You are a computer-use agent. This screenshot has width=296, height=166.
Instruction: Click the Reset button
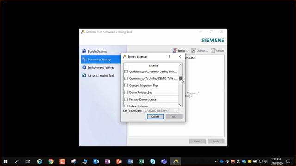click(197, 142)
